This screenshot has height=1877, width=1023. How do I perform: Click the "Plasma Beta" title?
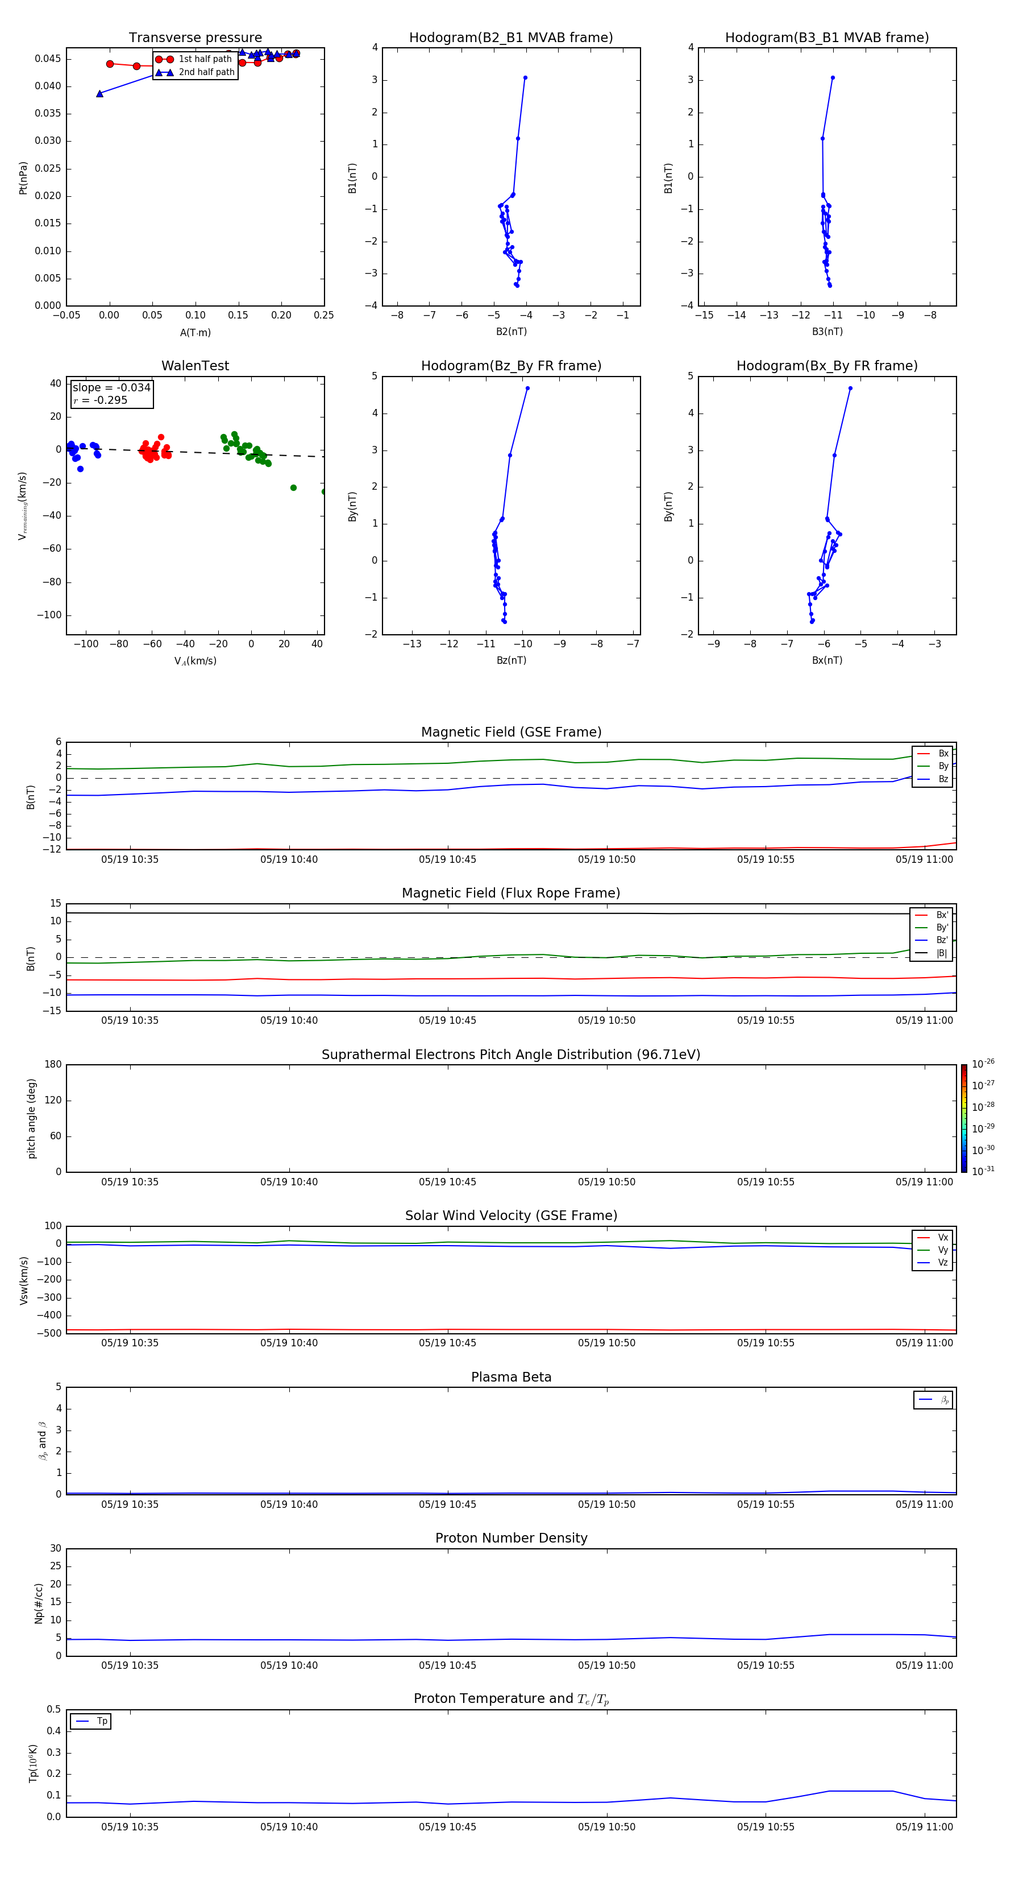[511, 1378]
